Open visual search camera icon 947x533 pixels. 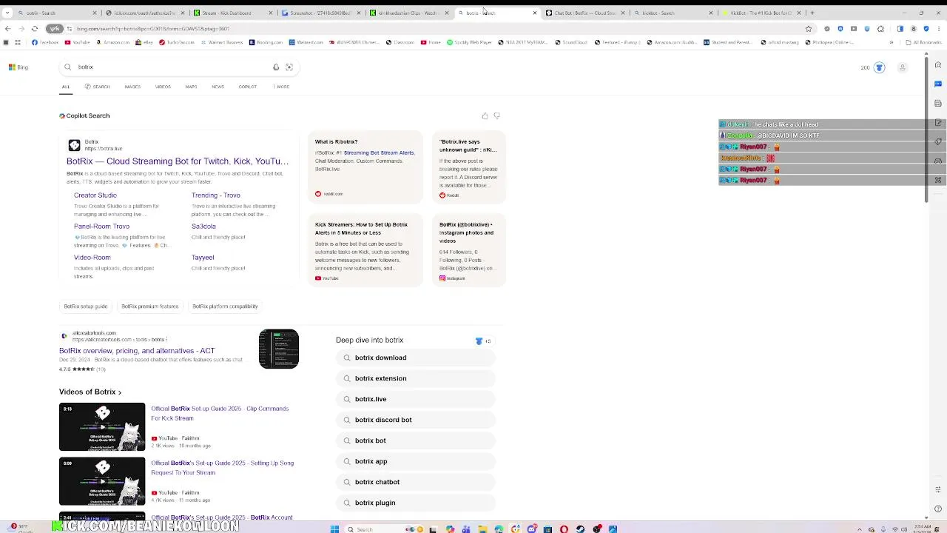click(289, 67)
